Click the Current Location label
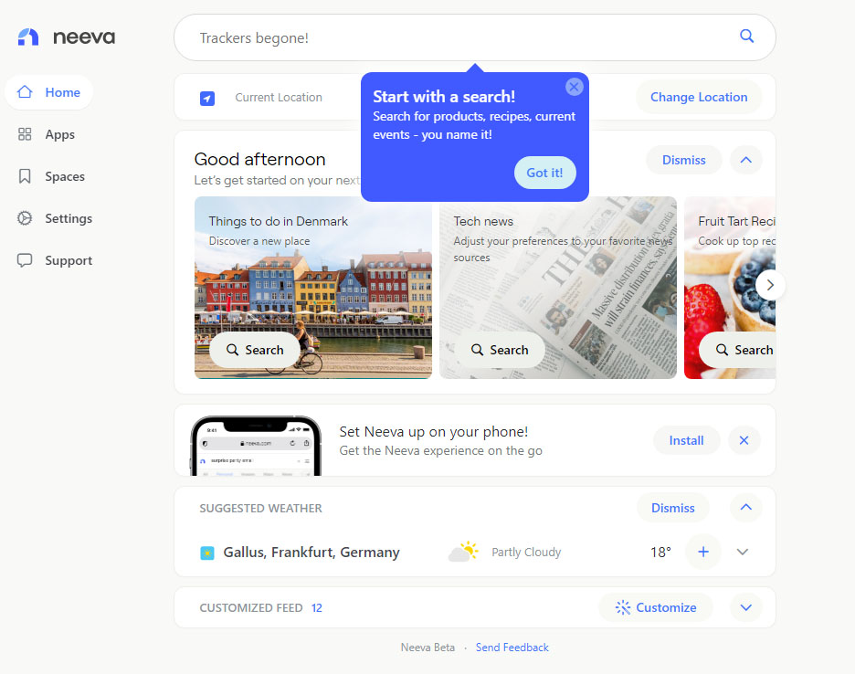The width and height of the screenshot is (855, 674). coord(279,97)
